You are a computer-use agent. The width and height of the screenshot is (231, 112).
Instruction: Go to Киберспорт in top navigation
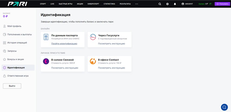[93, 4]
